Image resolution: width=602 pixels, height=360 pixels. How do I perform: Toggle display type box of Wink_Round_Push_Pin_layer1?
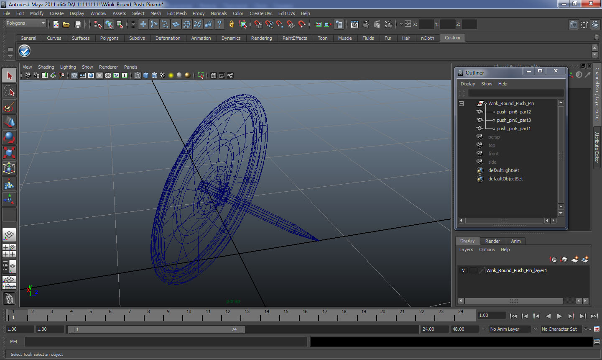point(473,270)
